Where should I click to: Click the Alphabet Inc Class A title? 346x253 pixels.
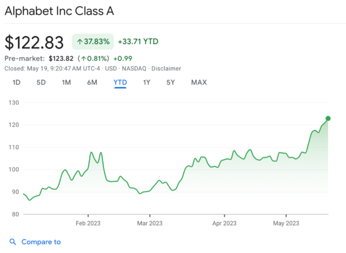tap(59, 11)
